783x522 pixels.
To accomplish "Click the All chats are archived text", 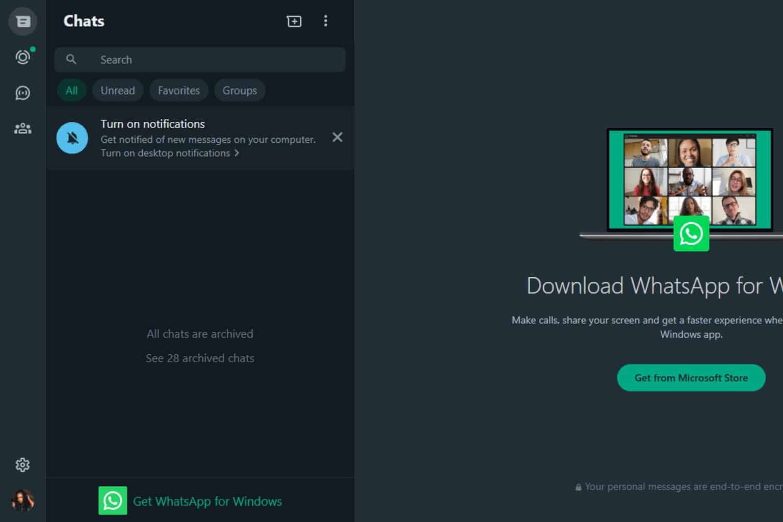I will [x=200, y=334].
